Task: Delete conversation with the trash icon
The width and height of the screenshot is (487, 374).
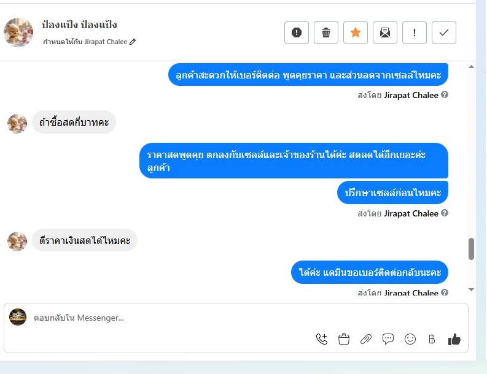Action: (326, 32)
